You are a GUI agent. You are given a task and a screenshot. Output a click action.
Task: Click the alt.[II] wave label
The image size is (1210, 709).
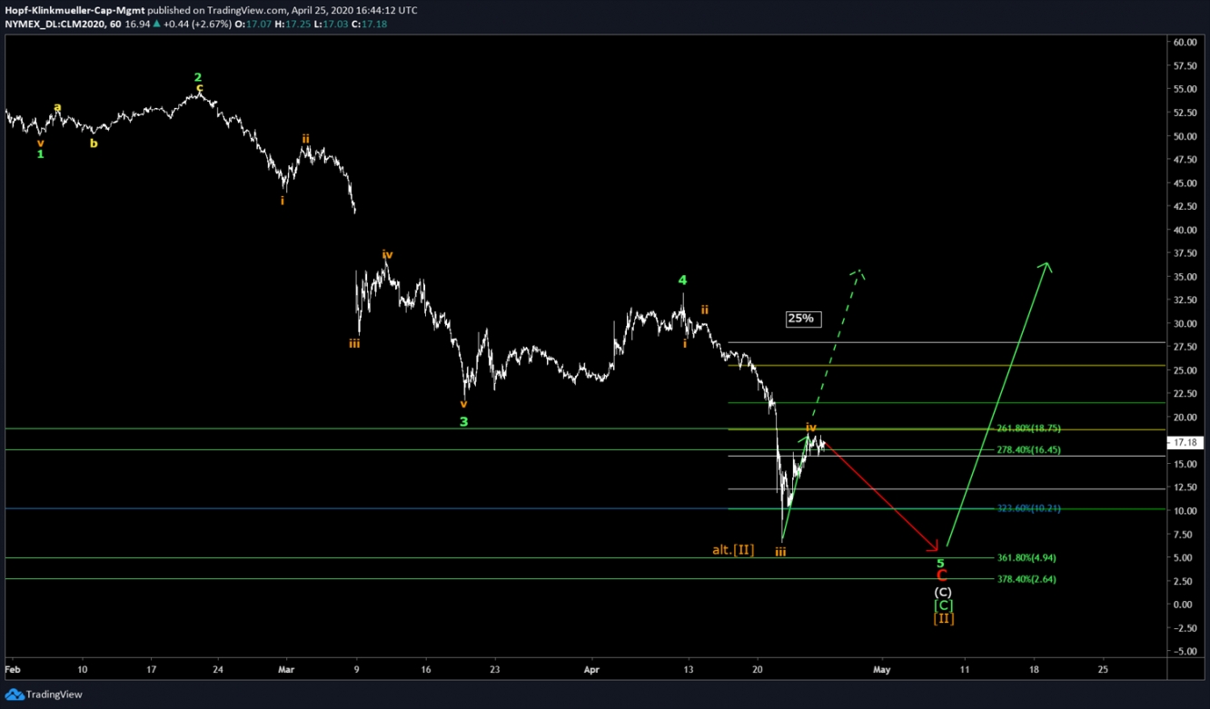pyautogui.click(x=732, y=549)
